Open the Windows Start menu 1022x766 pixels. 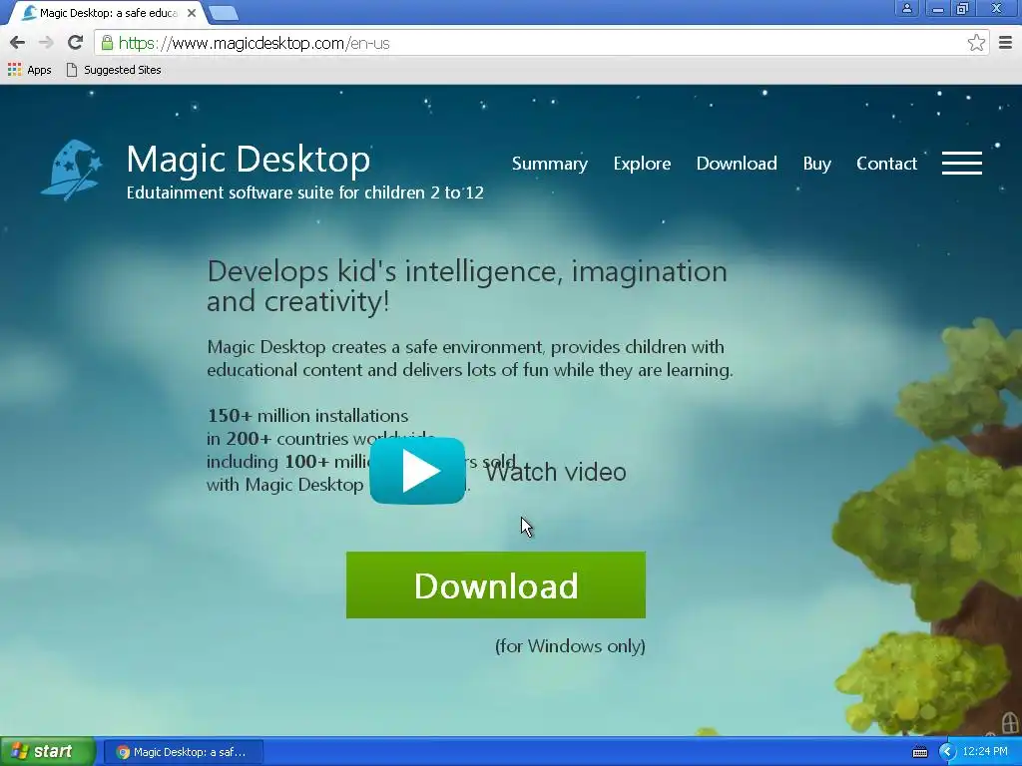pyautogui.click(x=47, y=751)
